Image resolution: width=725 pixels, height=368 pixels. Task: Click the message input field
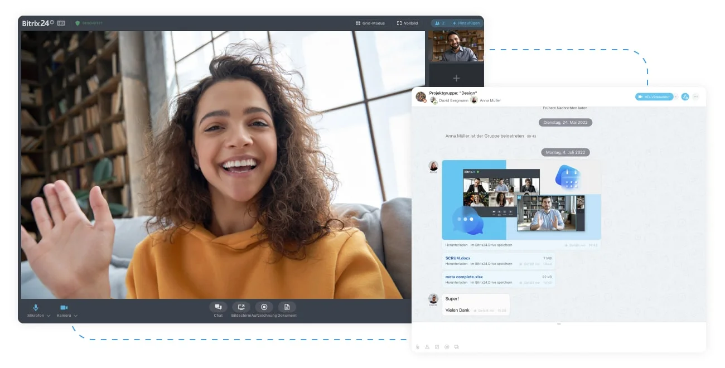(x=559, y=333)
